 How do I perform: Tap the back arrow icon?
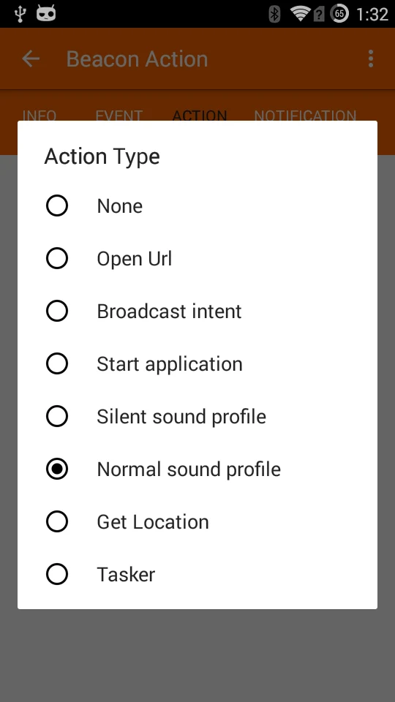click(x=31, y=58)
